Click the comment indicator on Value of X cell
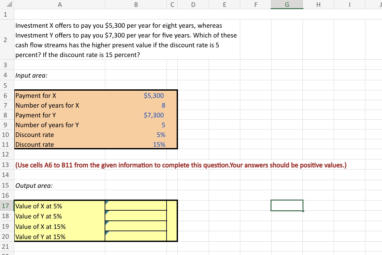382x255 pixels. click(106, 203)
